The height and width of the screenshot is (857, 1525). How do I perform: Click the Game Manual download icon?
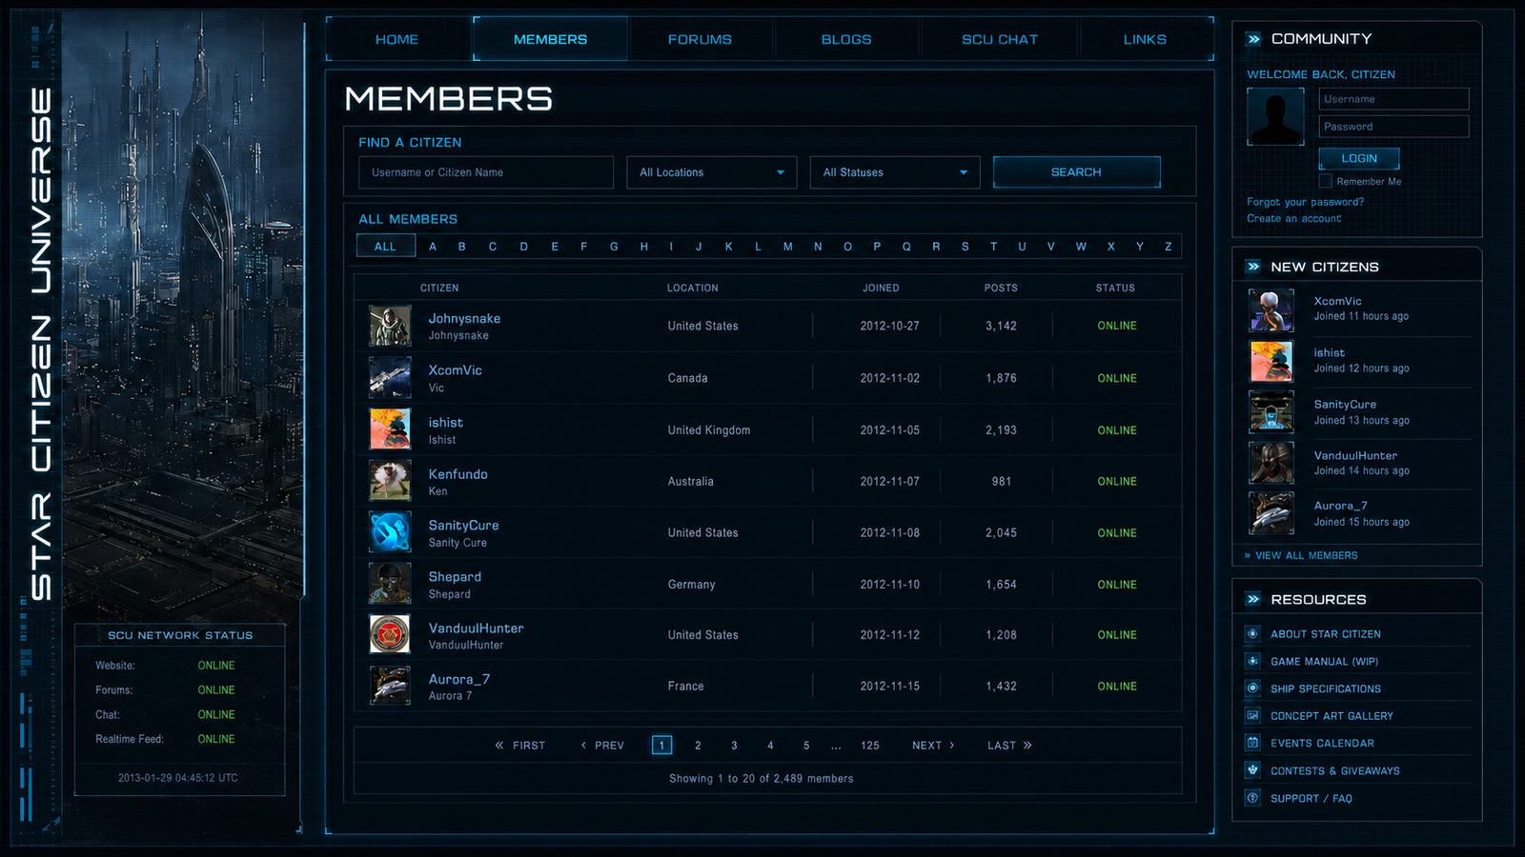click(1252, 661)
